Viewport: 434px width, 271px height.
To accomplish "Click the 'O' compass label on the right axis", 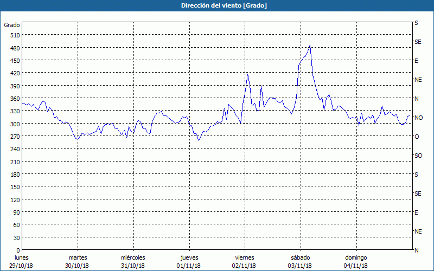I will coord(417,137).
